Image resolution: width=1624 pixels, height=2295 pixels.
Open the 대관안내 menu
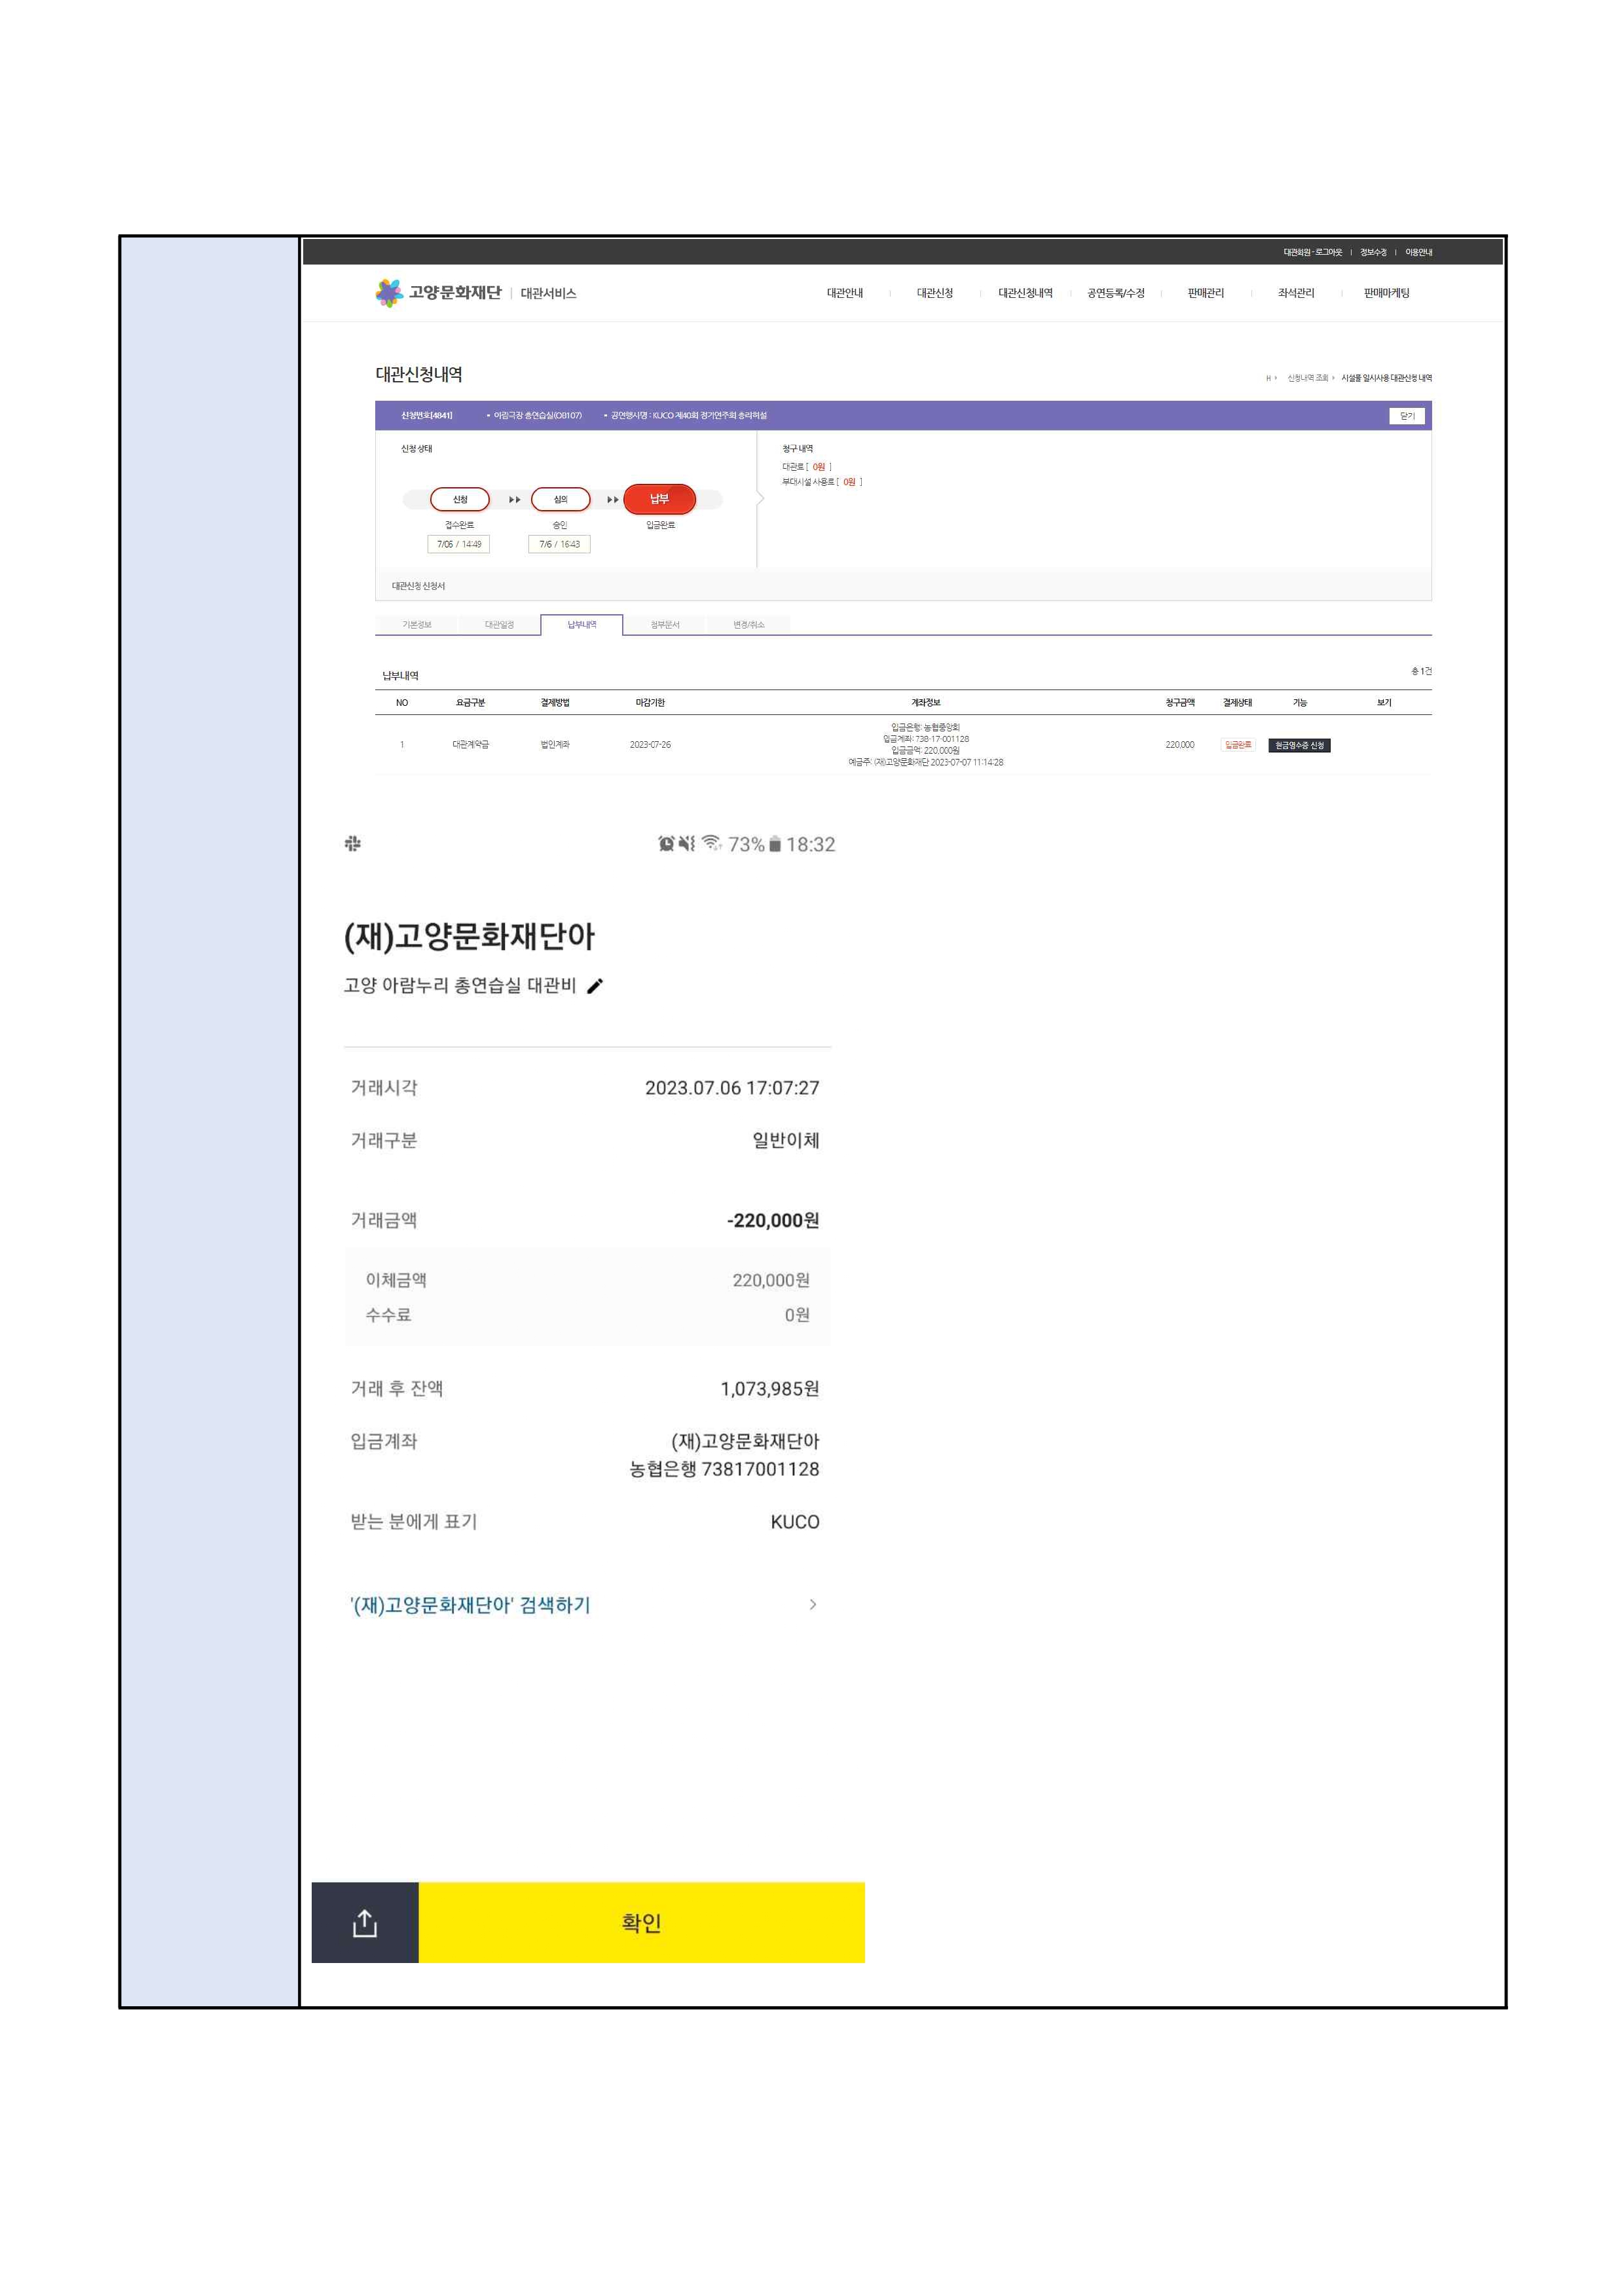845,293
